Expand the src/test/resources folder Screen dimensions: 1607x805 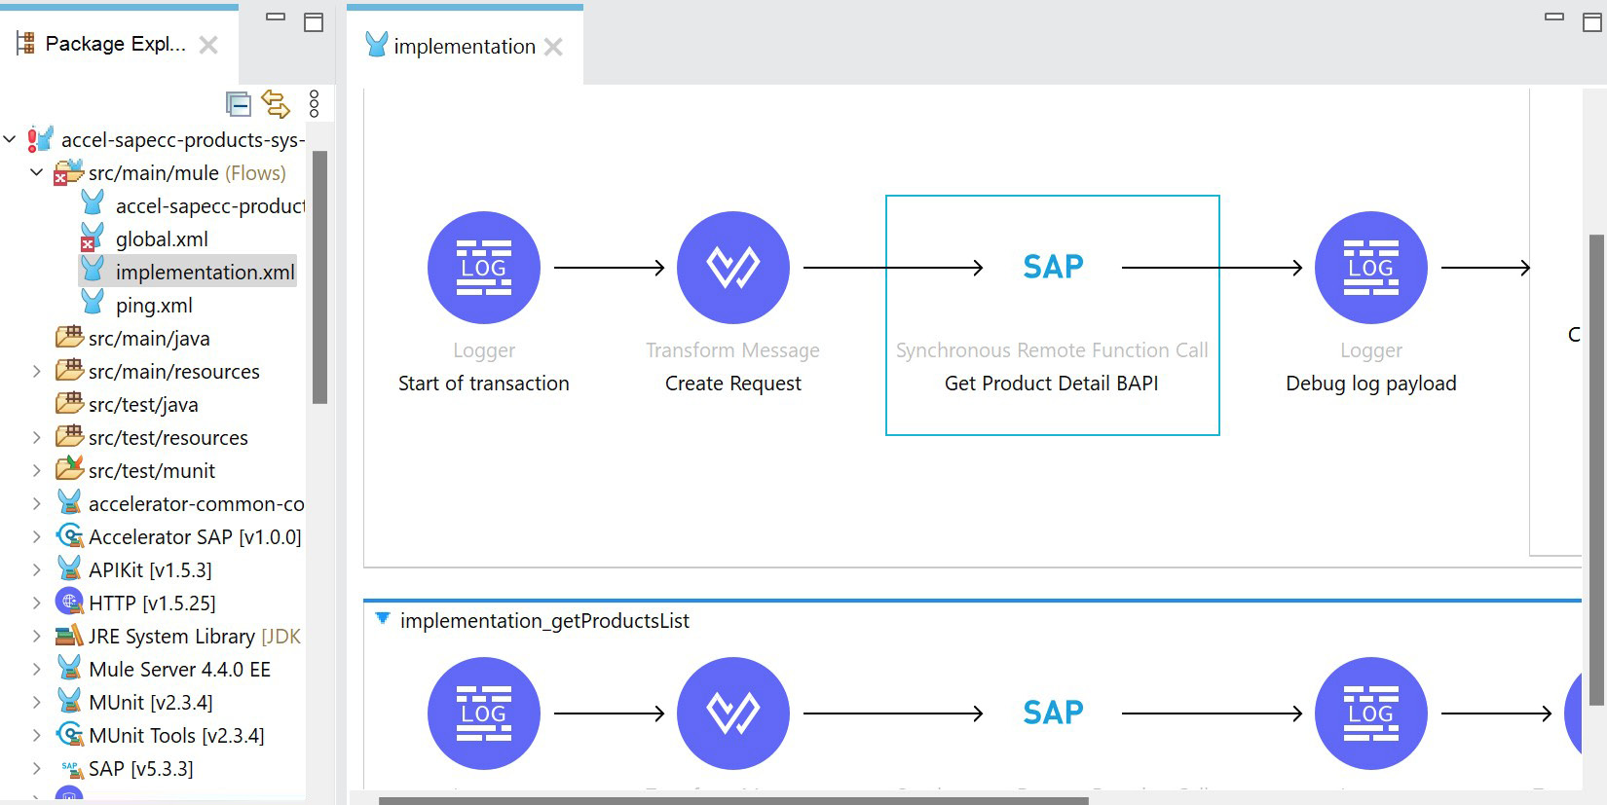tap(37, 437)
